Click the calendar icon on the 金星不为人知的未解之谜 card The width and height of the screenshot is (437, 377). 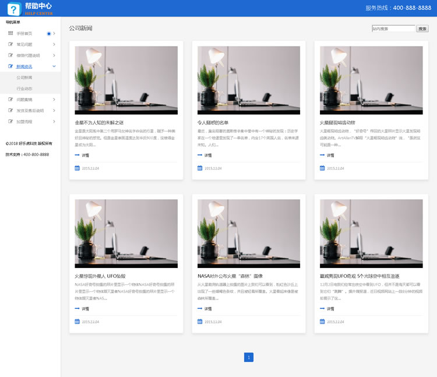[77, 168]
